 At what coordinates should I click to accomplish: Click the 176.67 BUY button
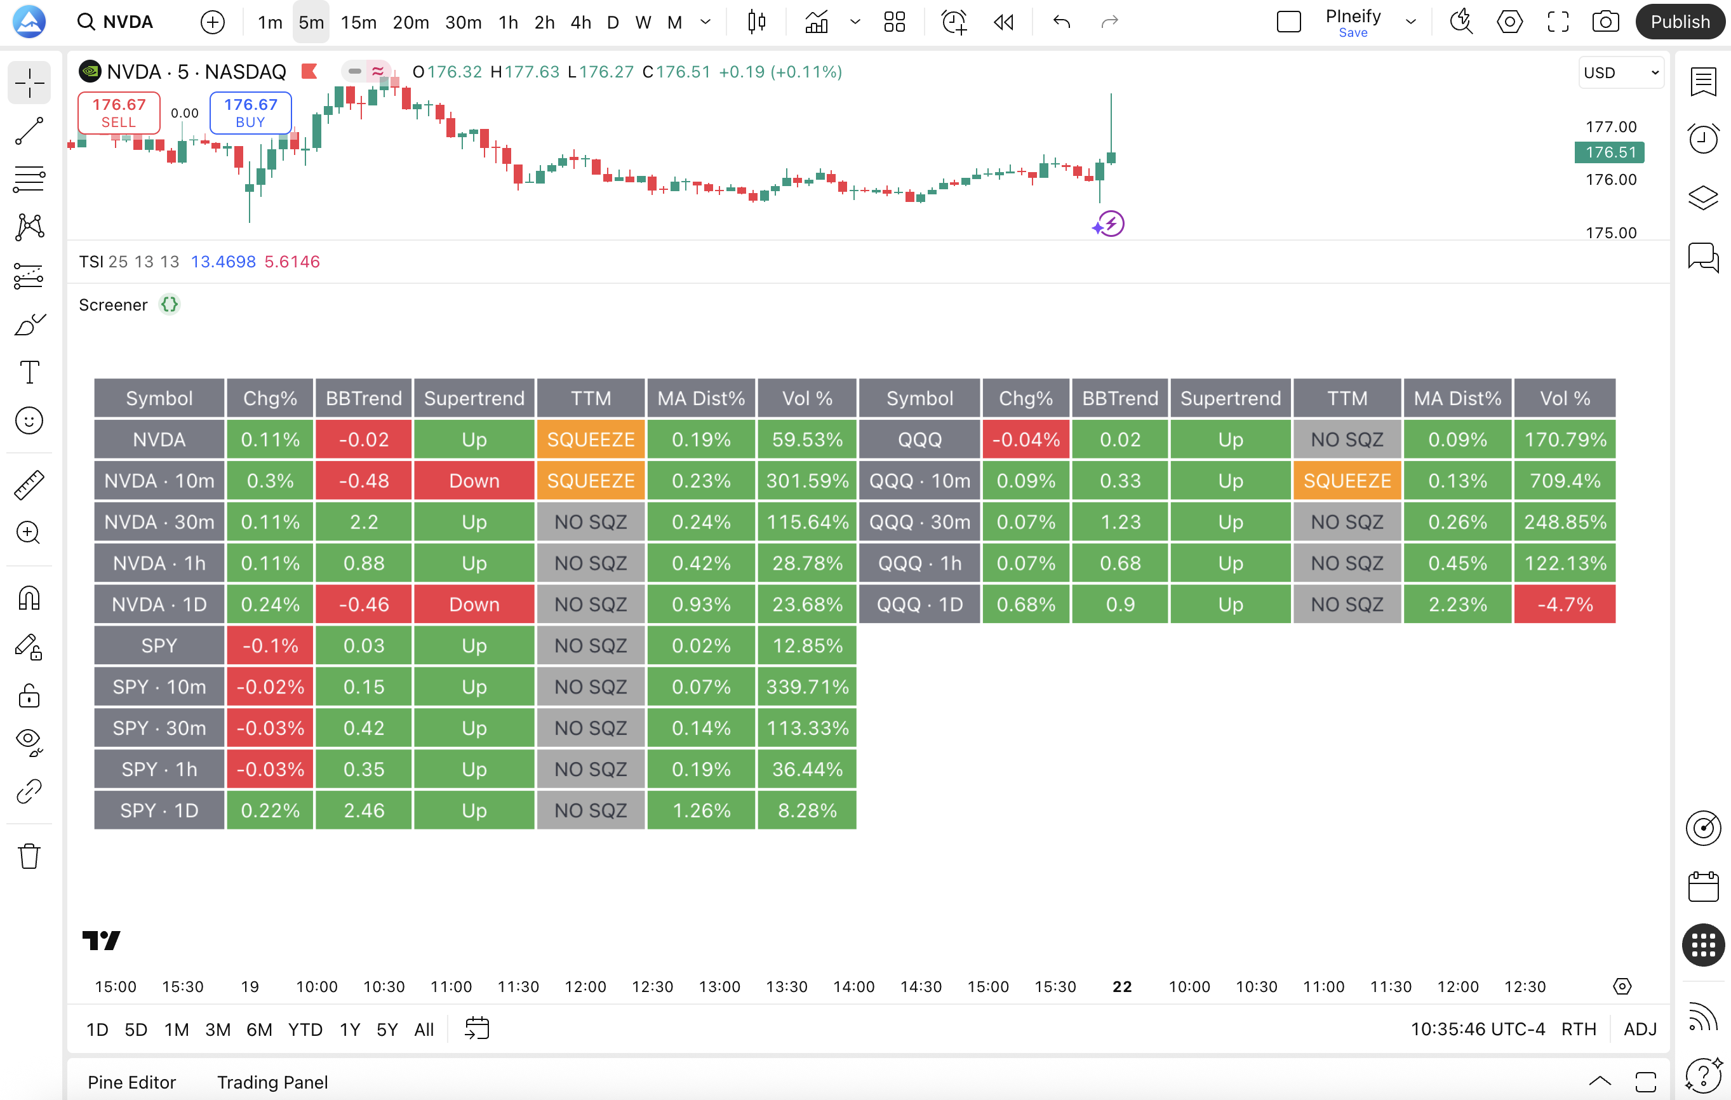[250, 113]
